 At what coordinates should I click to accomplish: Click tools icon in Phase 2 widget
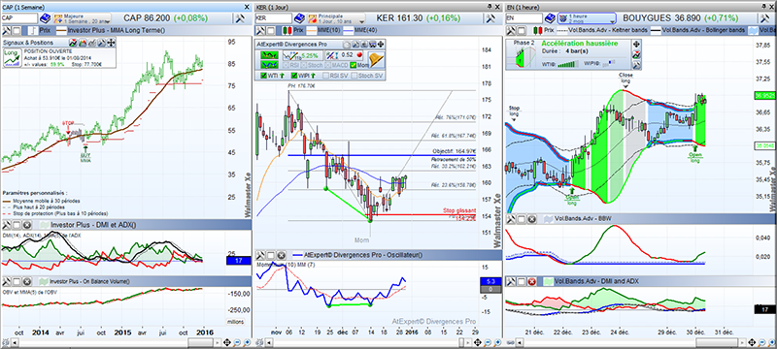637,65
